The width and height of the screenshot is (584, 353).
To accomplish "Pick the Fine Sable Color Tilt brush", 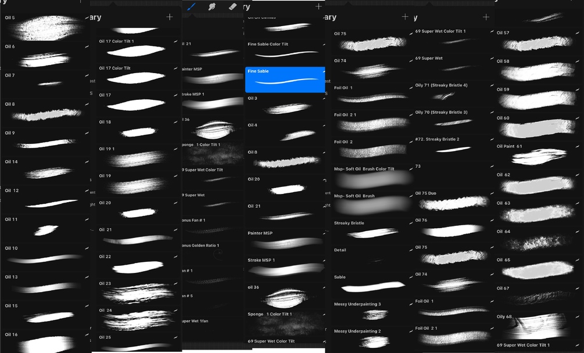I will coord(285,52).
